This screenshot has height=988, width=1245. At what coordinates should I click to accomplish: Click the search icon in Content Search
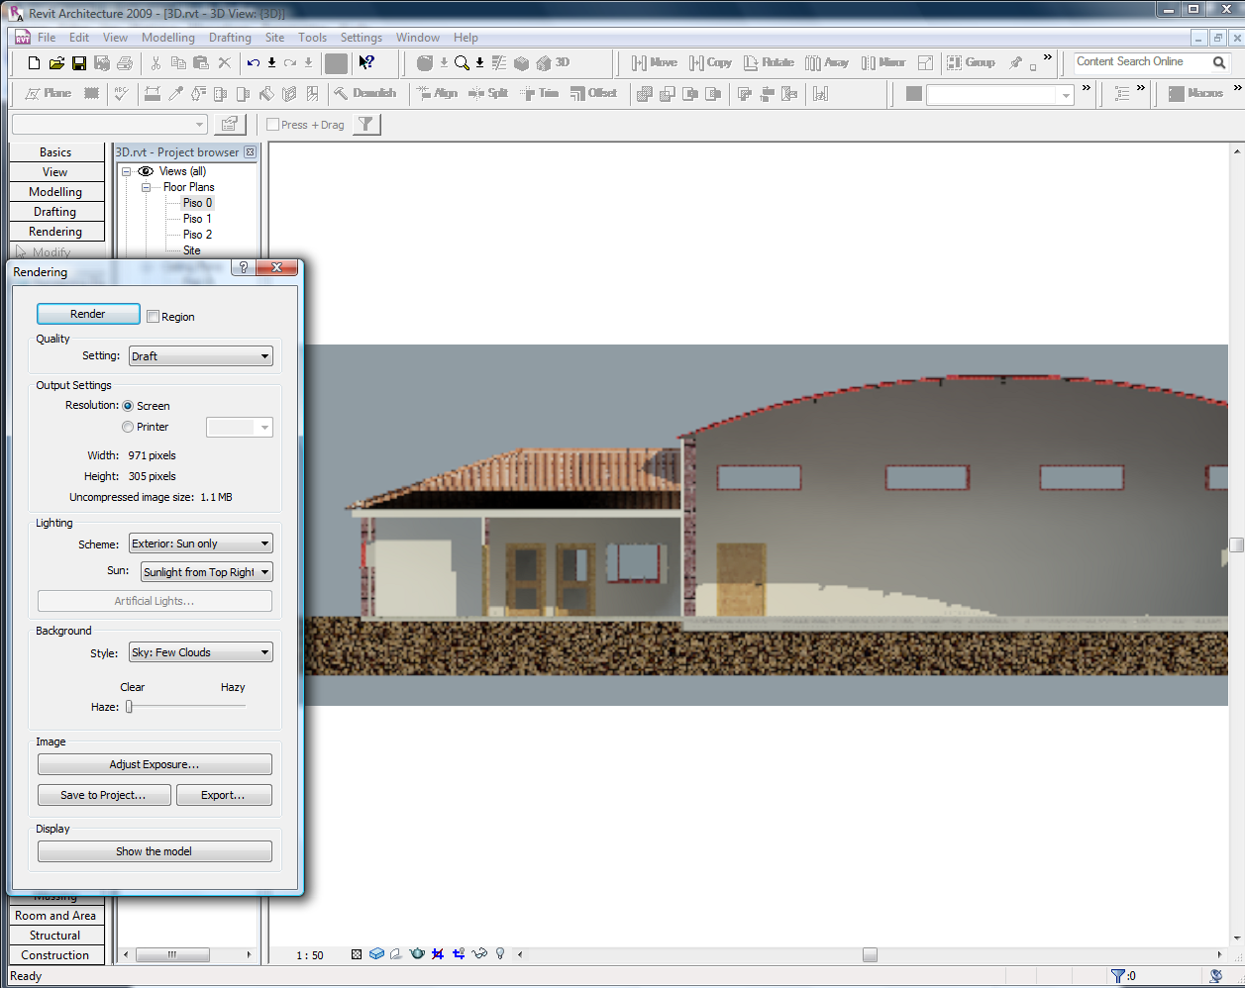click(1219, 62)
